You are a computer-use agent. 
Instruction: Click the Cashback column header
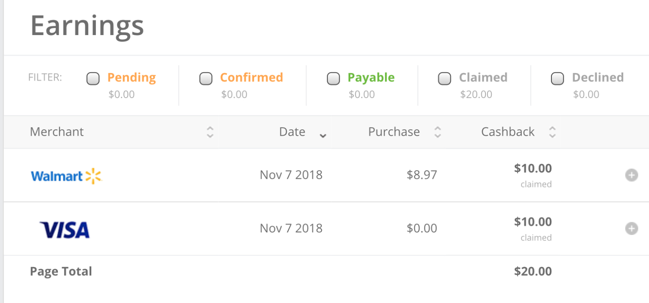[x=508, y=132]
